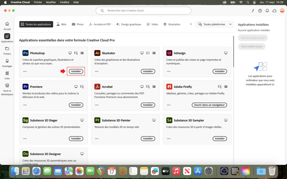Open Stock et Marketplace section
This screenshot has height=179, width=287.
(x=7, y=89)
